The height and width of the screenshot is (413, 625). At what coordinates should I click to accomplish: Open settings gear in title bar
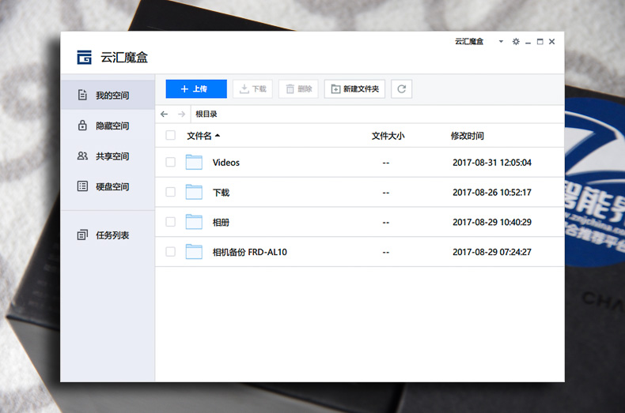click(516, 42)
